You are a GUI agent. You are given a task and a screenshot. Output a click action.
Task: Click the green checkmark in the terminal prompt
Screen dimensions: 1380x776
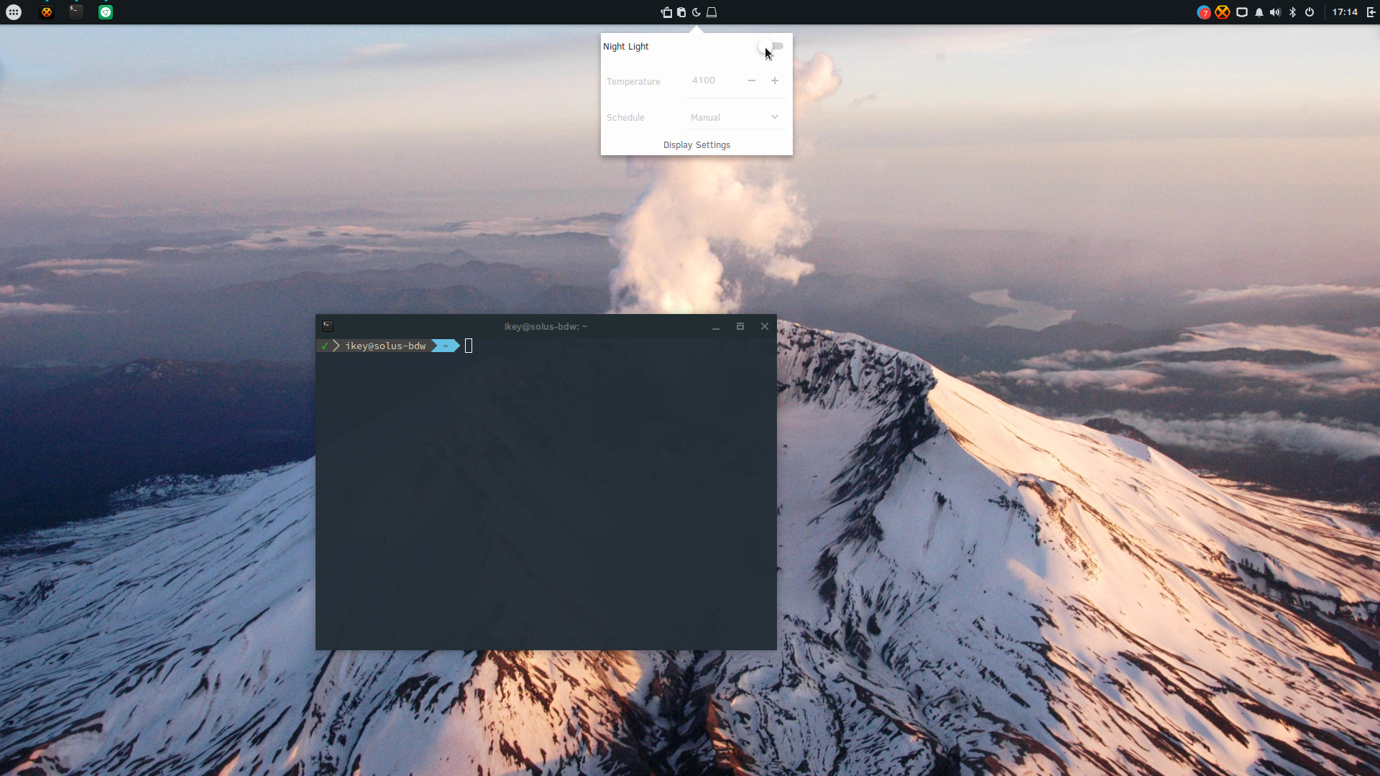click(325, 346)
